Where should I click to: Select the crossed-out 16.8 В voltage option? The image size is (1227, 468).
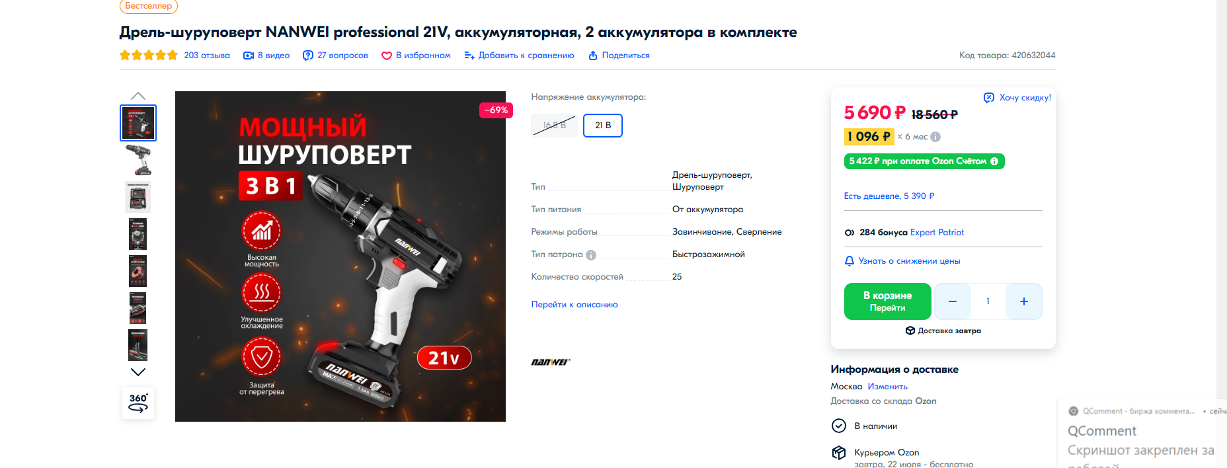tap(554, 126)
